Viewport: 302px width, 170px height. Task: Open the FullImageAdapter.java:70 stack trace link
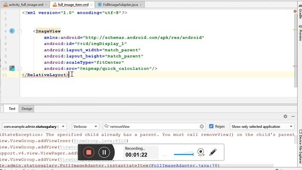(x=185, y=166)
